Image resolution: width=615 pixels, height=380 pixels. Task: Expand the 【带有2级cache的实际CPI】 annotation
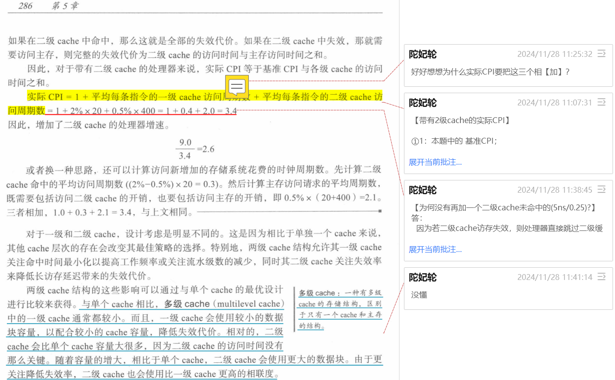pyautogui.click(x=435, y=162)
